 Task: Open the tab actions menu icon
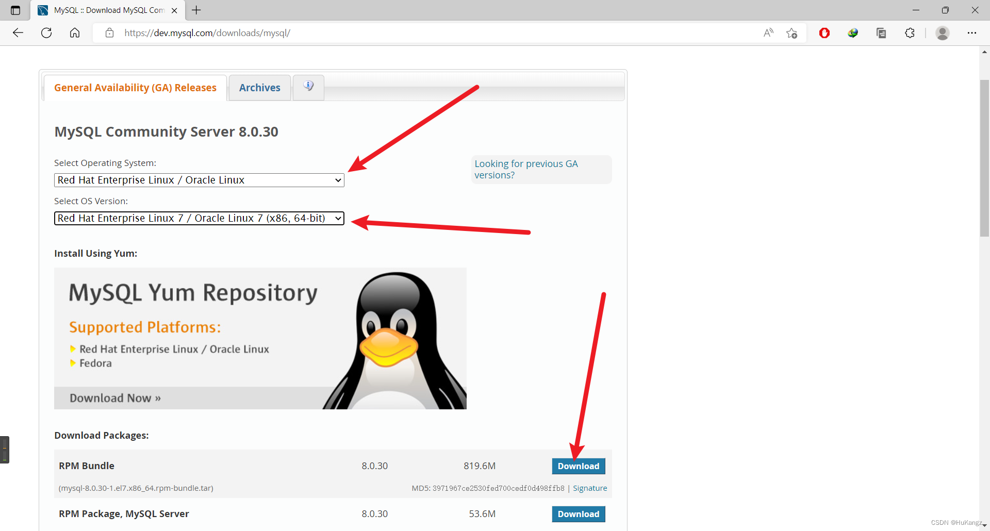click(x=15, y=10)
